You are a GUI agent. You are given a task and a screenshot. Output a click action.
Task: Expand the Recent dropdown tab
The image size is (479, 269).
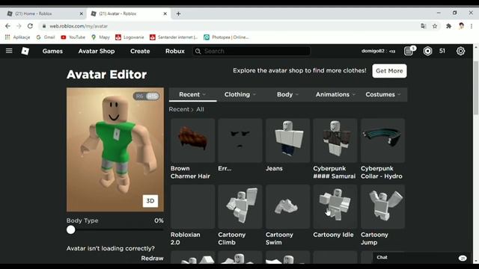pyautogui.click(x=192, y=95)
